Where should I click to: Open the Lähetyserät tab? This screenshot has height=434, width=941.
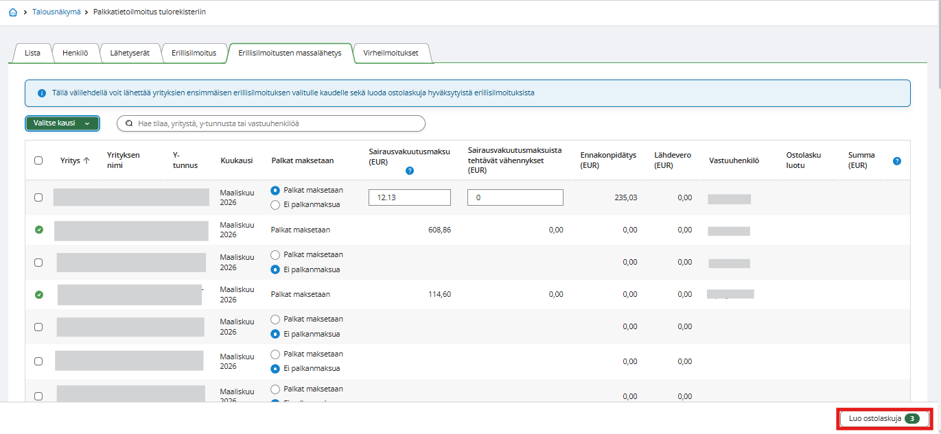pos(130,53)
